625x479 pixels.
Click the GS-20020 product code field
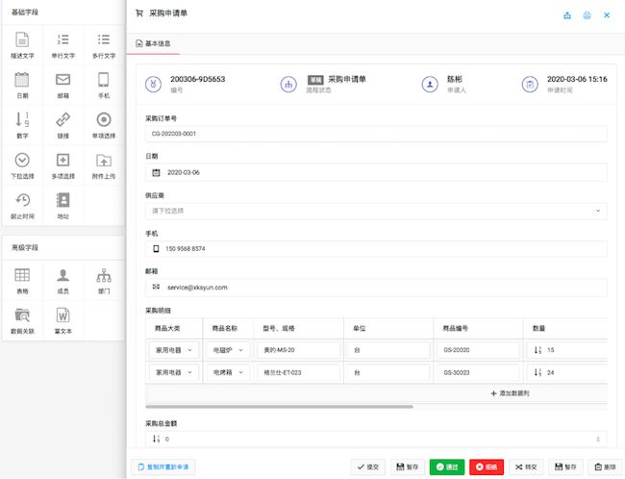478,350
